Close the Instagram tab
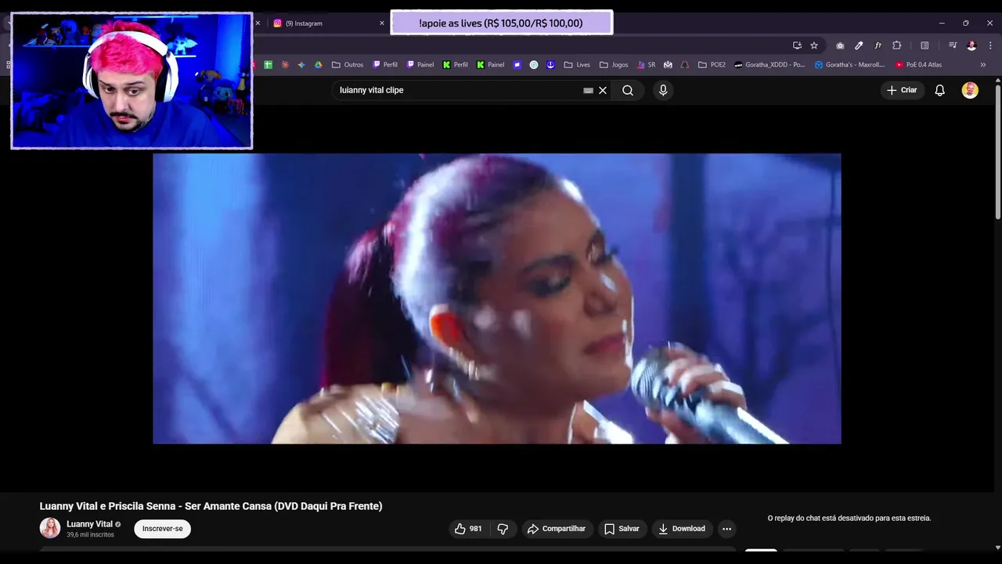The width and height of the screenshot is (1002, 564). click(x=382, y=23)
